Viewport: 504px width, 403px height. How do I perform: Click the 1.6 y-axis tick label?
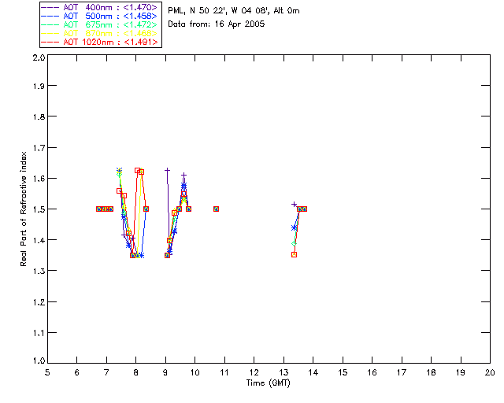tap(39, 179)
